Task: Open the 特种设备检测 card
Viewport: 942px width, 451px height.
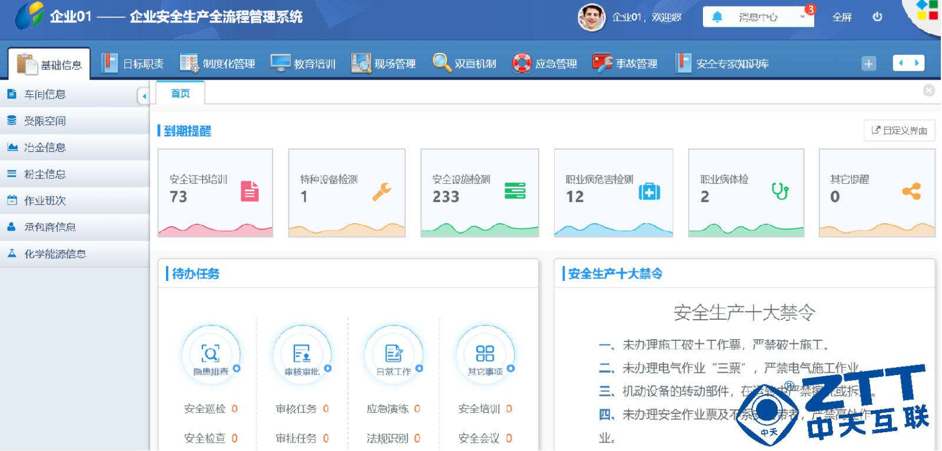Action: coord(347,193)
